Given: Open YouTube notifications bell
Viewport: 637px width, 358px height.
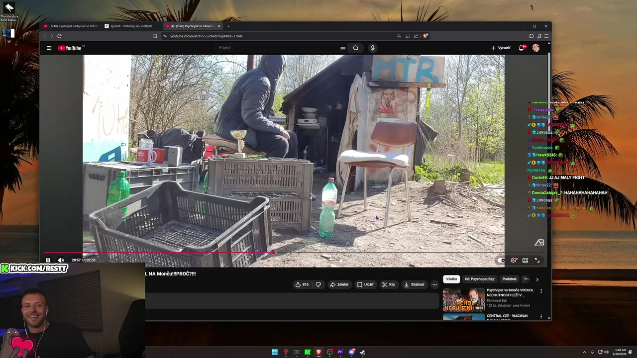Looking at the screenshot, I should 522,48.
